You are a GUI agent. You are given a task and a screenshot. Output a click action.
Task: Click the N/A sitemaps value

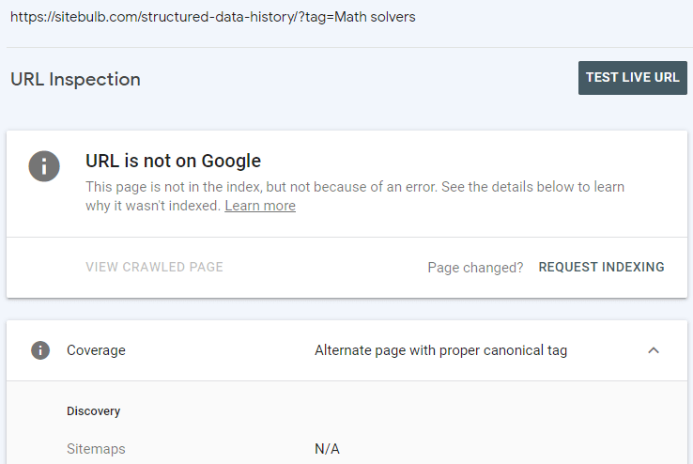tap(327, 449)
